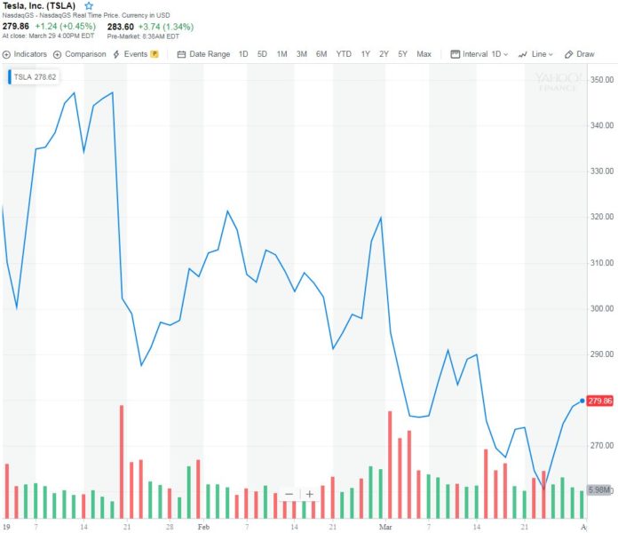The height and width of the screenshot is (533, 618).
Task: Click the blue TSLA series color marker
Action: pyautogui.click(x=10, y=77)
